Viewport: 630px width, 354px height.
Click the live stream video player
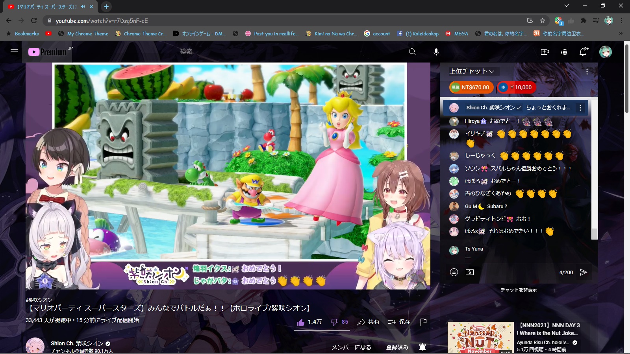pos(228,176)
